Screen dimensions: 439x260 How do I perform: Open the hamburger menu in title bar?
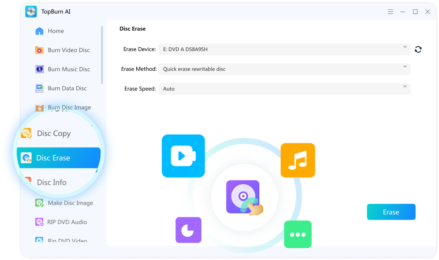390,11
